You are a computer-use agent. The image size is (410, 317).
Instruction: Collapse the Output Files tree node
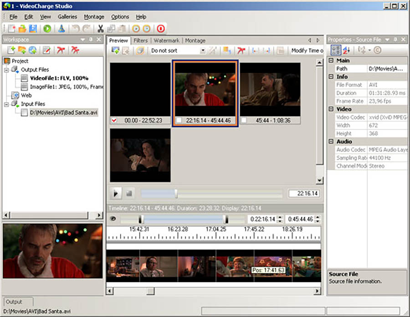pos(7,70)
